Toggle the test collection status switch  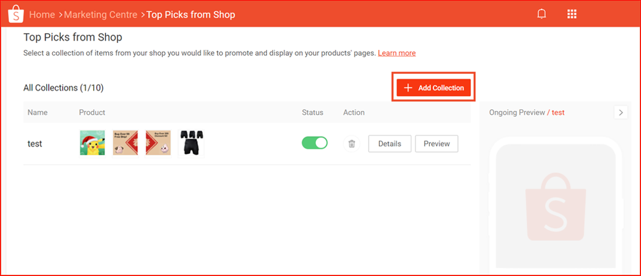point(314,143)
